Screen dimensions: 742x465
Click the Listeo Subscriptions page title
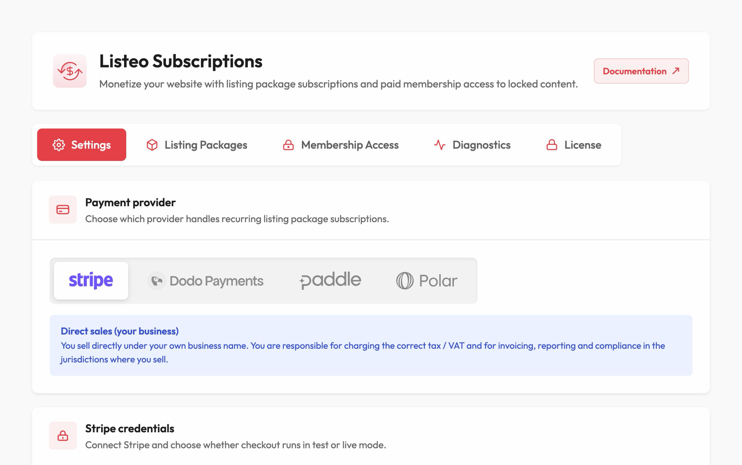pyautogui.click(x=181, y=61)
